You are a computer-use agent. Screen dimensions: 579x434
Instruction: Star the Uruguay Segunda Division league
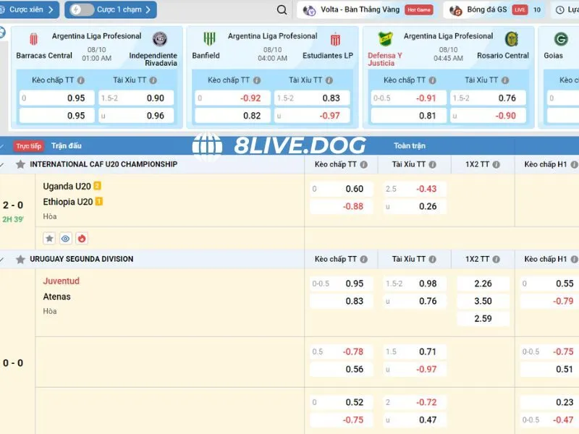coord(20,259)
